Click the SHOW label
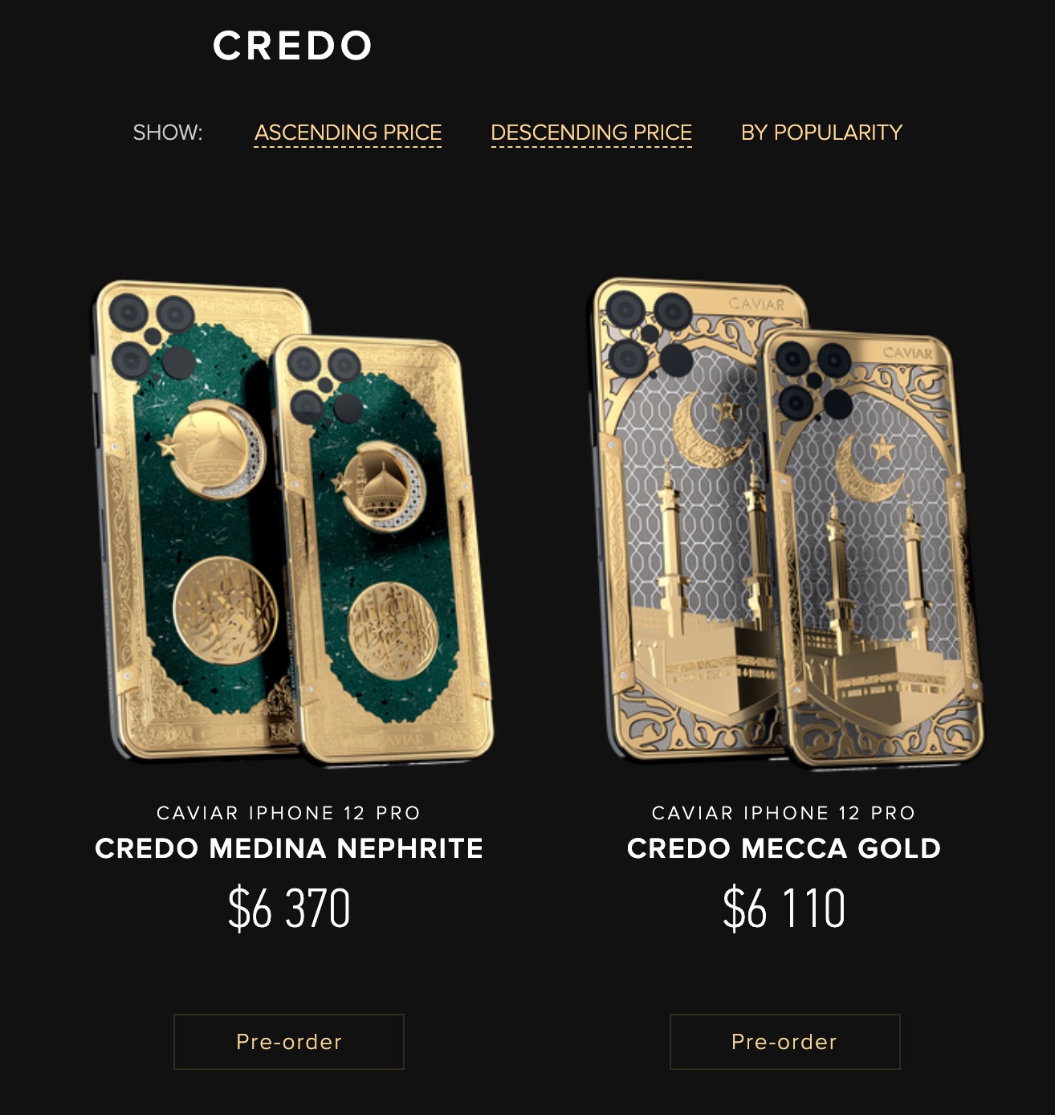Screen dimensions: 1055x1115 click(x=168, y=133)
